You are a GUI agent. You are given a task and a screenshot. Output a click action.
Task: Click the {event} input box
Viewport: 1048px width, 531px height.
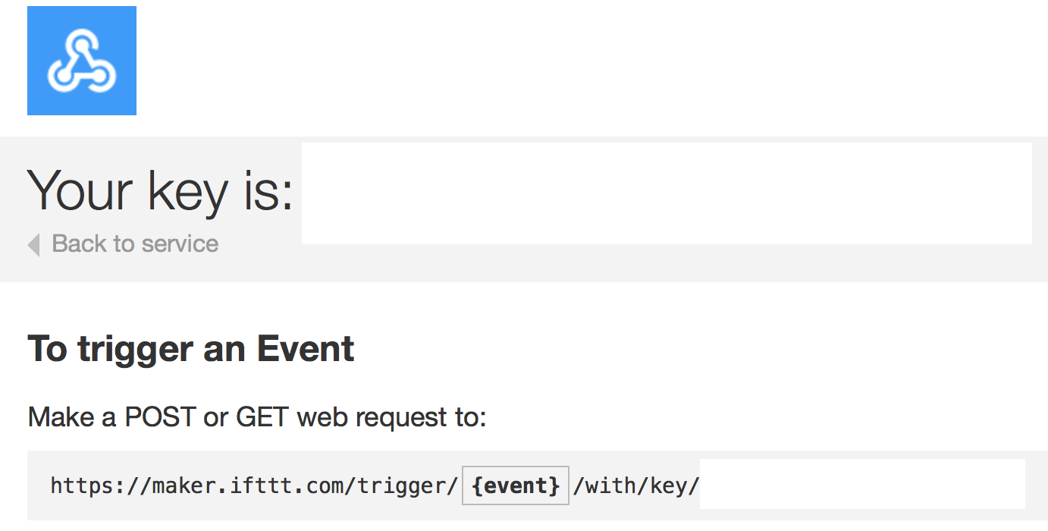pos(516,485)
